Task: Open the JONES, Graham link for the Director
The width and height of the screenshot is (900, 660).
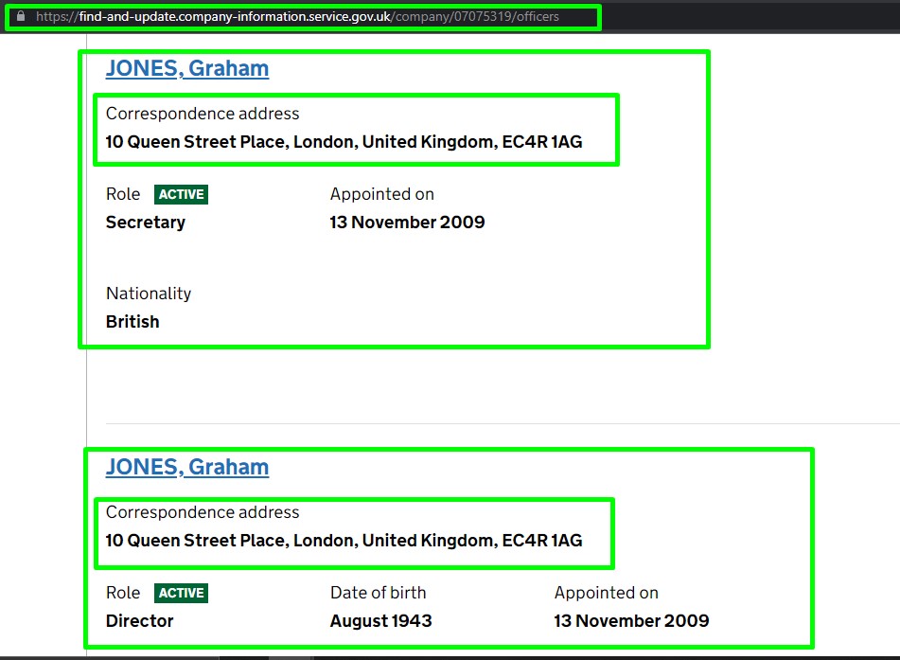Action: [x=187, y=467]
